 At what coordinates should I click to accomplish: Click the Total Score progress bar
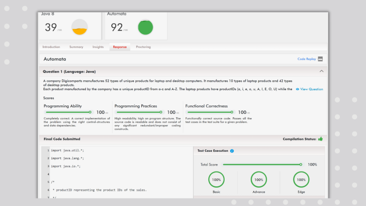263,165
